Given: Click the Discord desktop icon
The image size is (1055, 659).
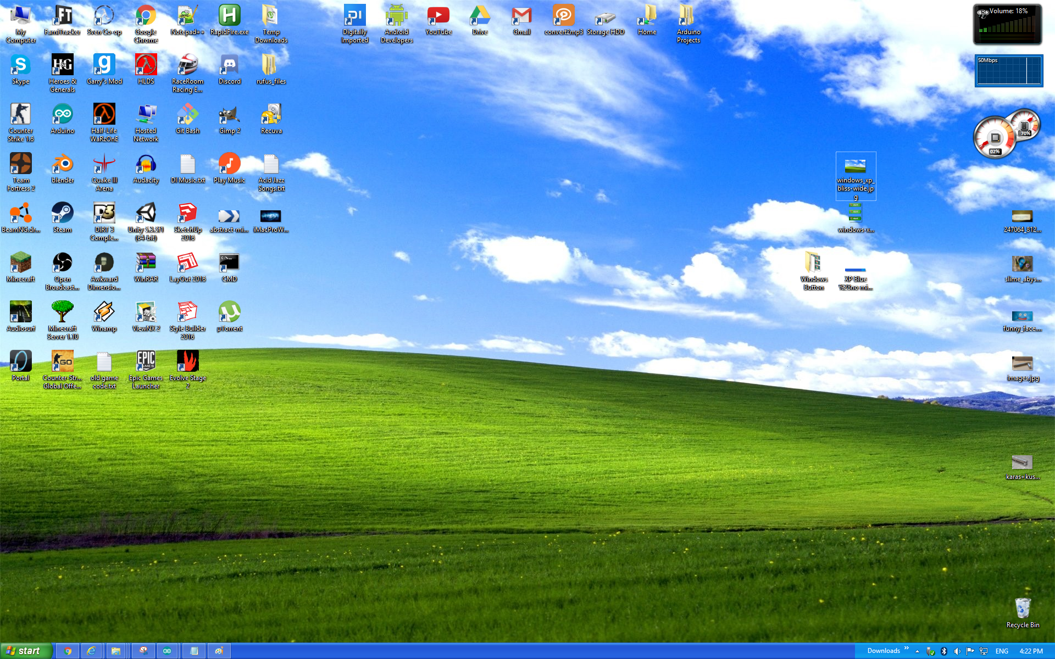Looking at the screenshot, I should click(x=229, y=65).
